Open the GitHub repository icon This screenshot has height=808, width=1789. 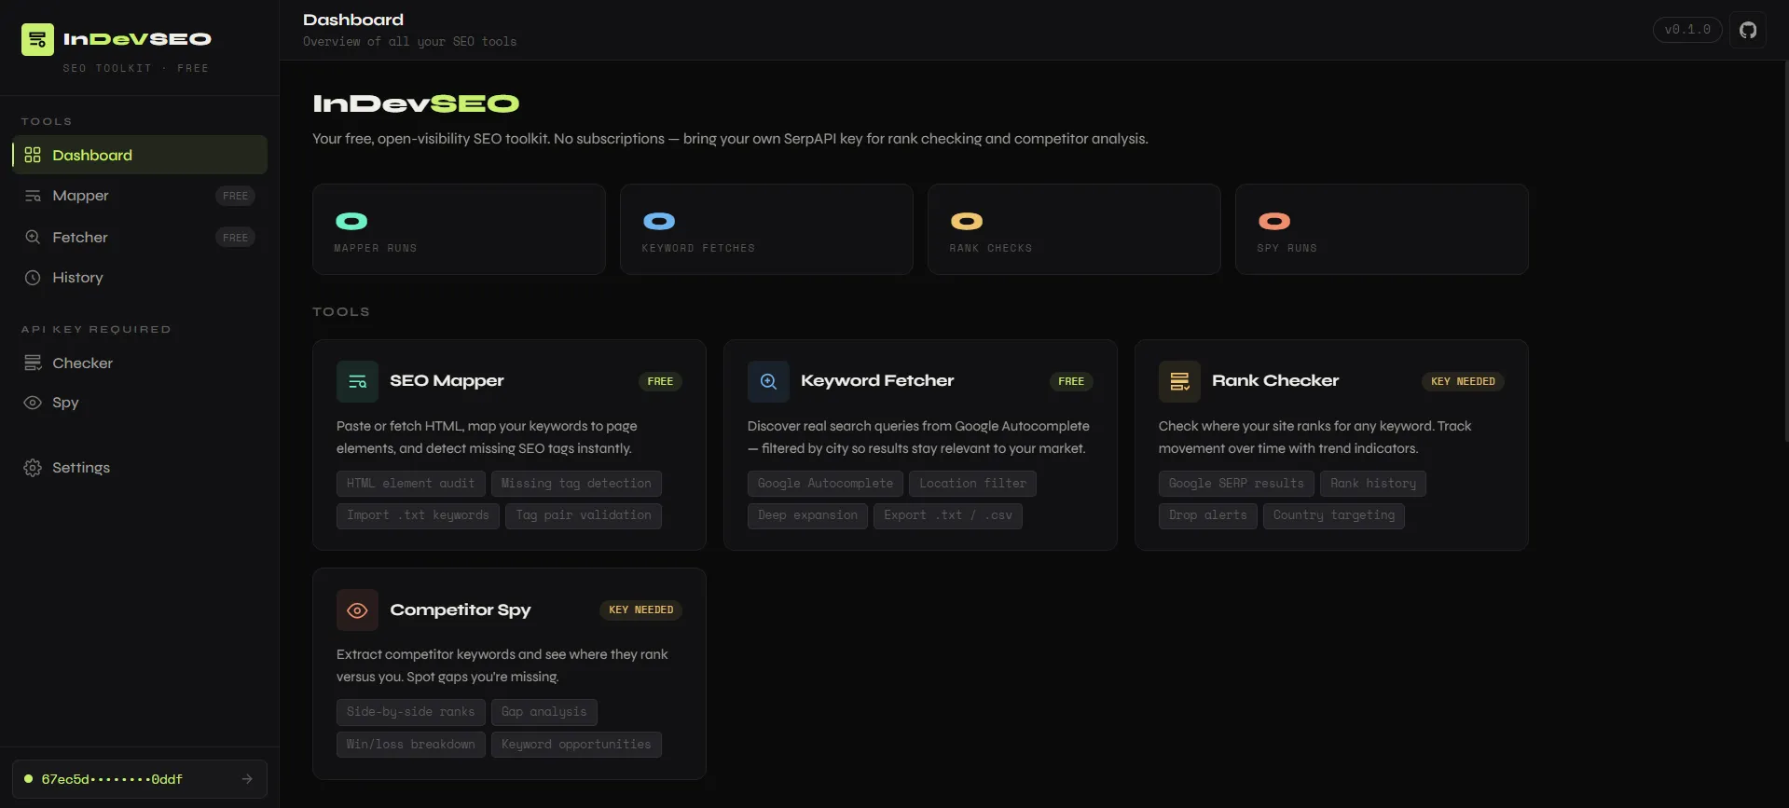[1748, 30]
